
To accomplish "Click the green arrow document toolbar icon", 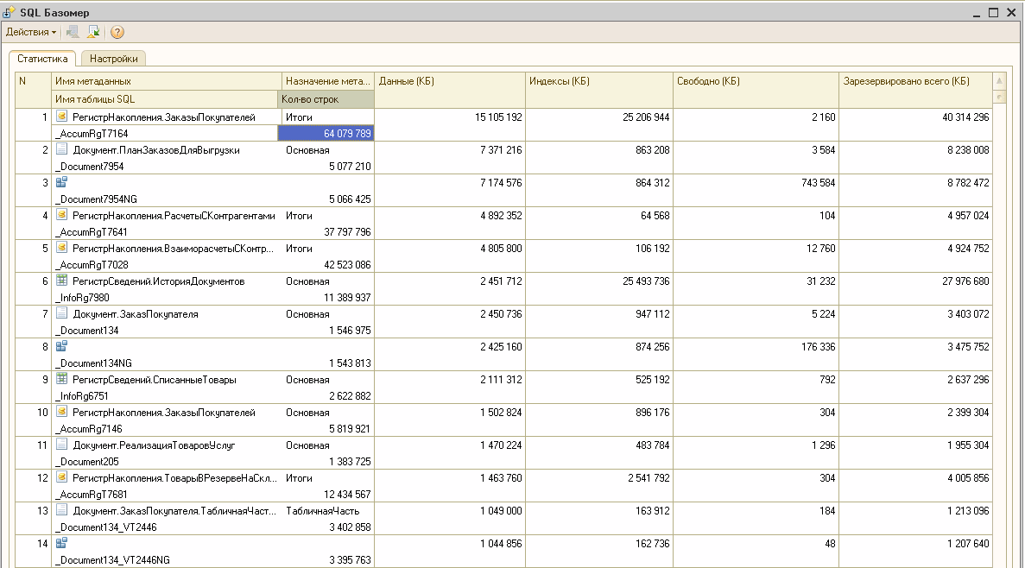I will click(93, 32).
